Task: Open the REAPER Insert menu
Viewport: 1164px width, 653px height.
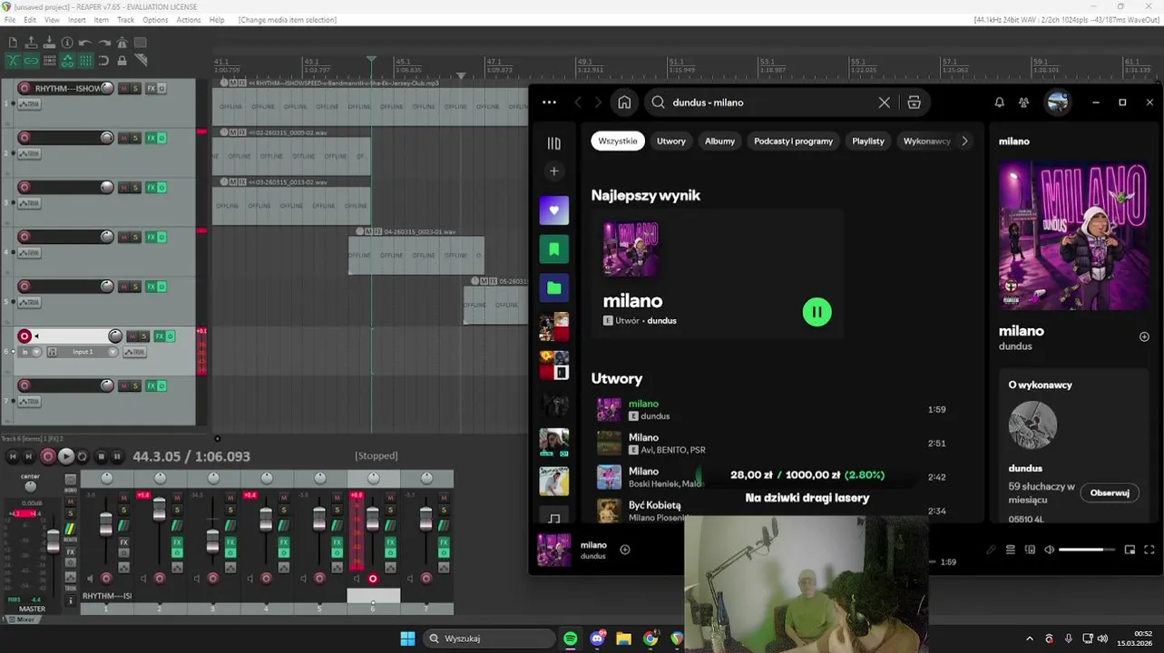Action: coord(77,20)
